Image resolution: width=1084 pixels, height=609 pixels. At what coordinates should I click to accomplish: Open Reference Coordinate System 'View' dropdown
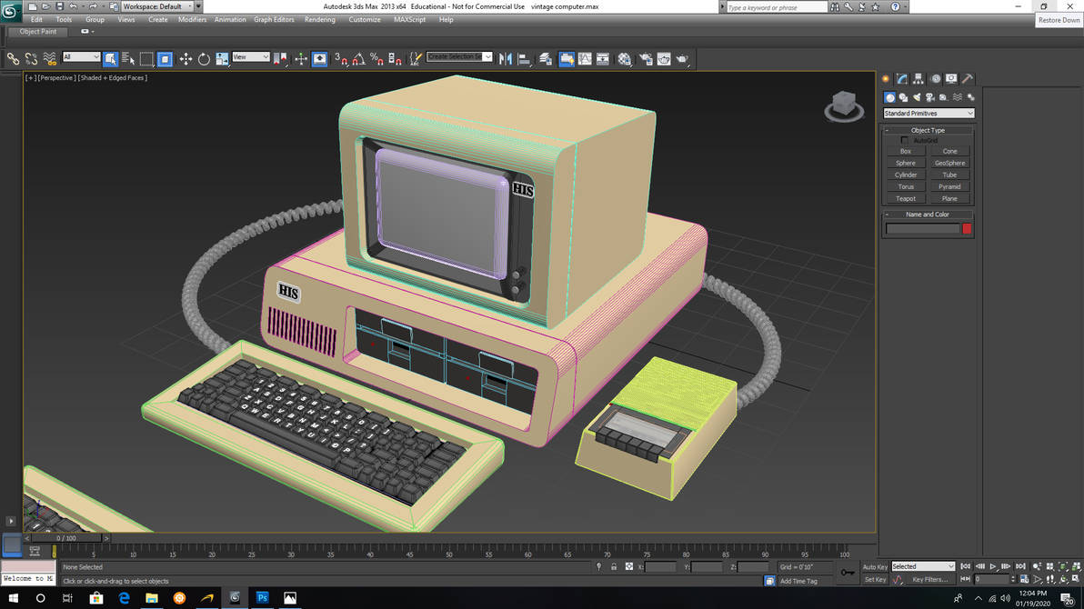251,56
